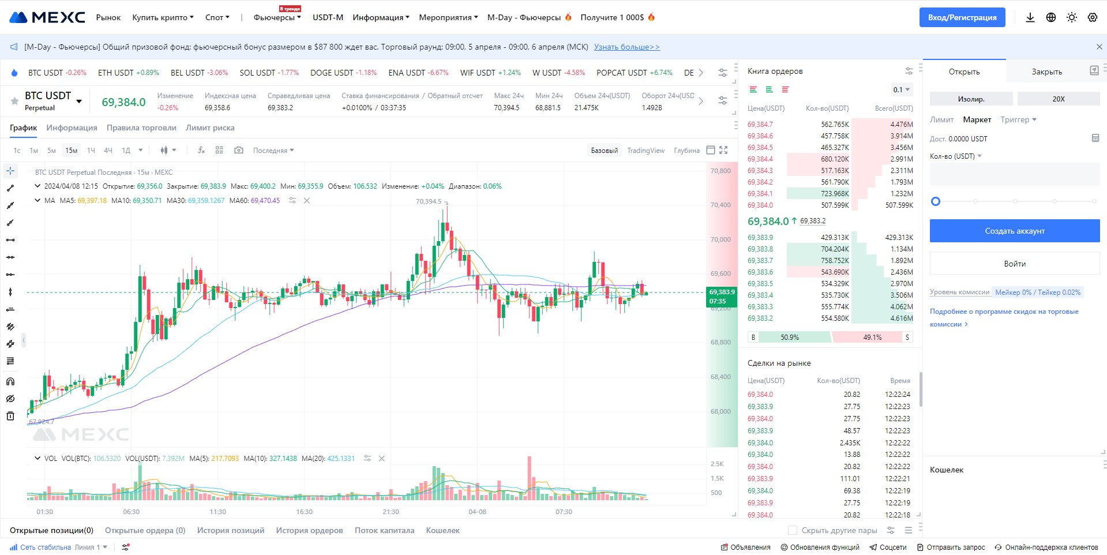Open the Спот dropdown menu
Viewport: 1107px width, 555px height.
[217, 17]
